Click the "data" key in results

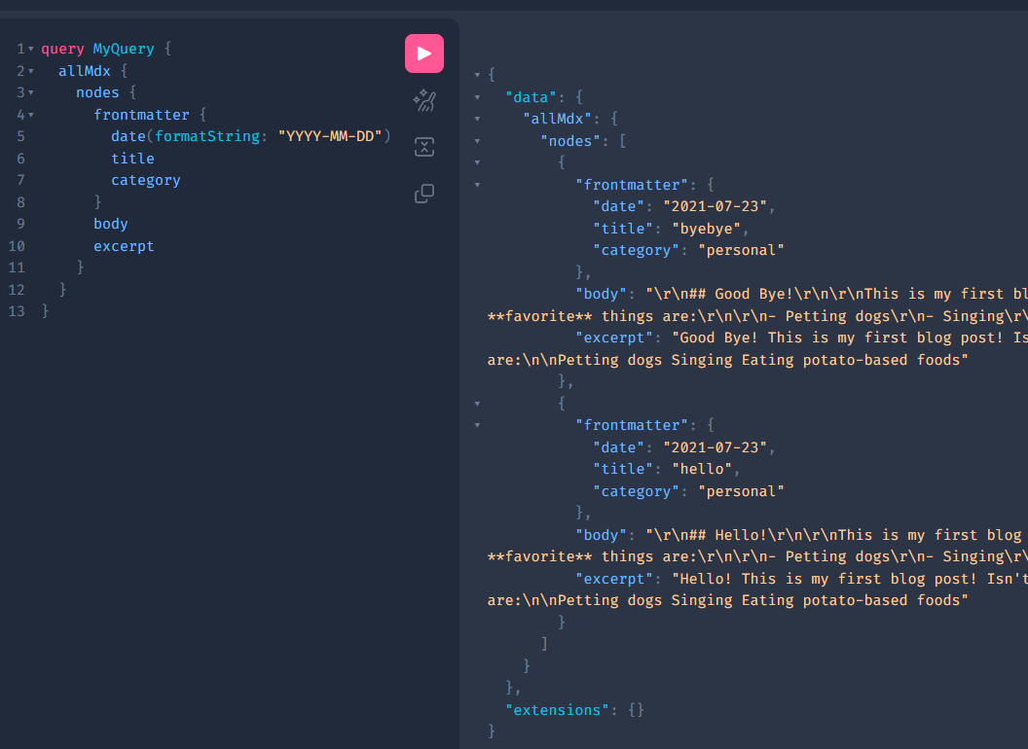coord(532,97)
